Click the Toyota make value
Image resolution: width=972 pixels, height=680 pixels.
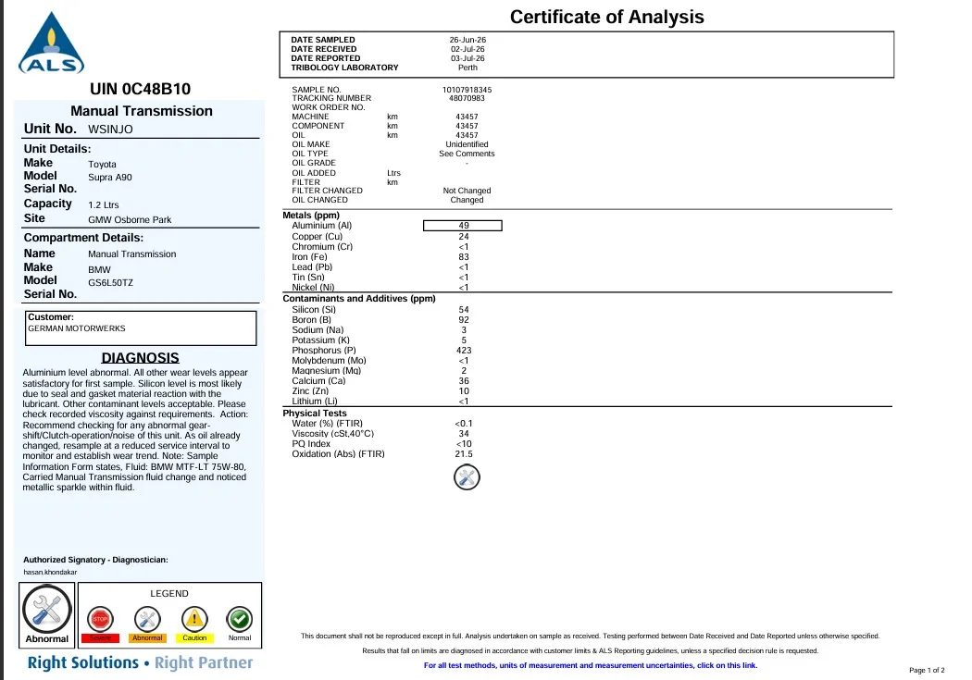point(102,164)
